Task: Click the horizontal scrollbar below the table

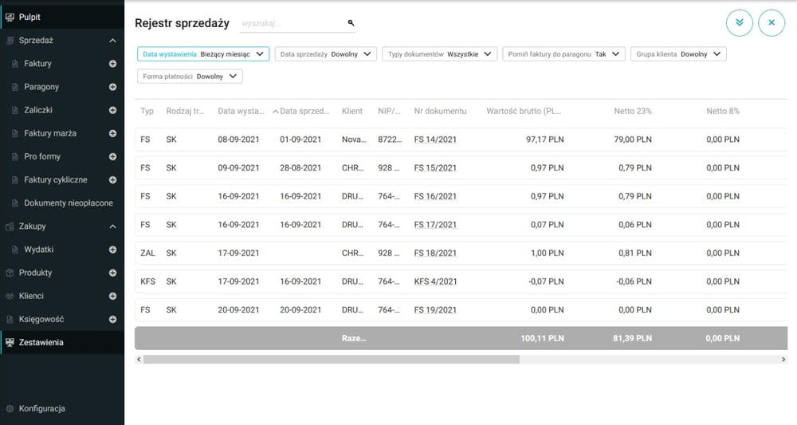Action: [331, 360]
